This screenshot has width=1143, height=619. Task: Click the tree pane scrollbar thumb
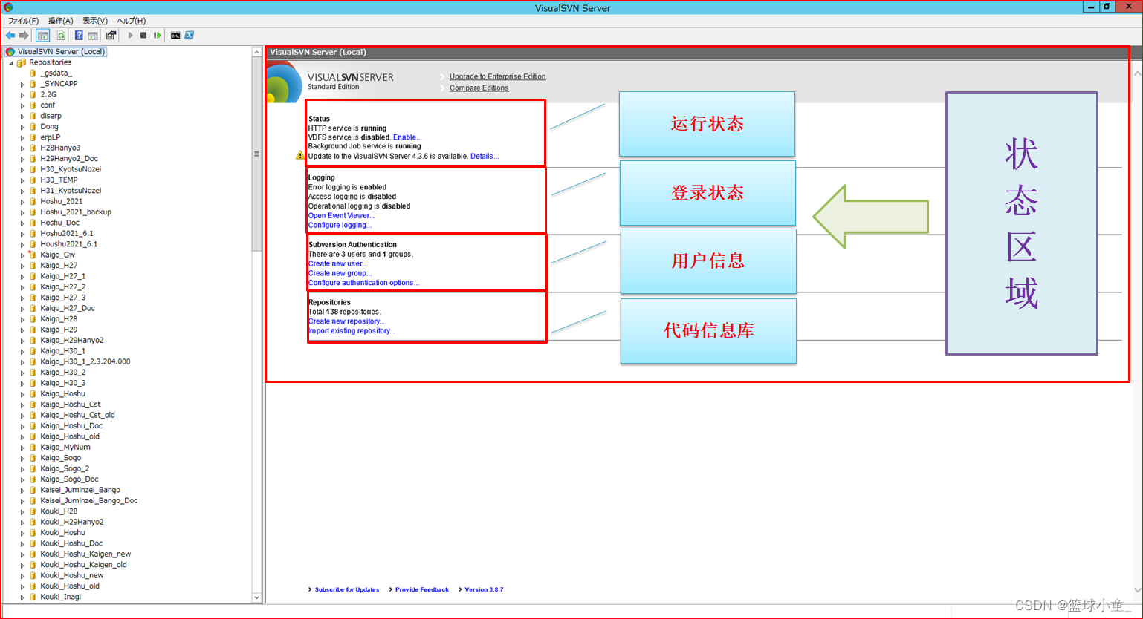tap(257, 154)
